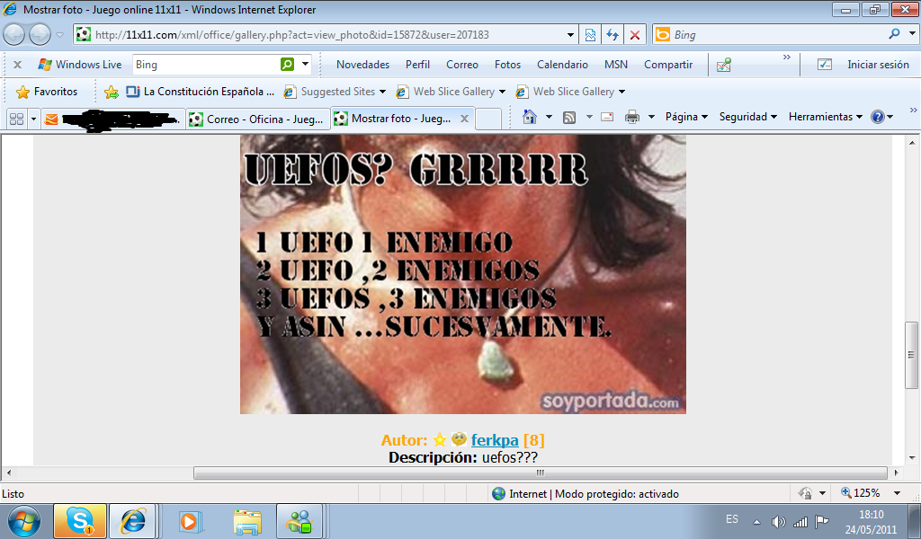Open the Favoritos panel button
Image resolution: width=921 pixels, height=539 pixels.
click(47, 92)
